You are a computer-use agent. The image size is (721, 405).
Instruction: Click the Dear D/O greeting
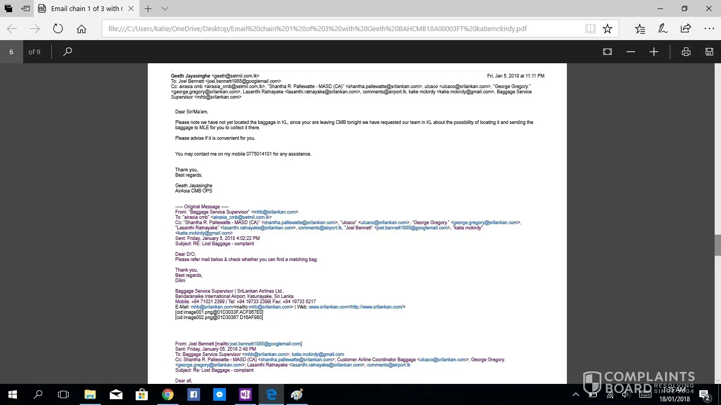click(185, 254)
